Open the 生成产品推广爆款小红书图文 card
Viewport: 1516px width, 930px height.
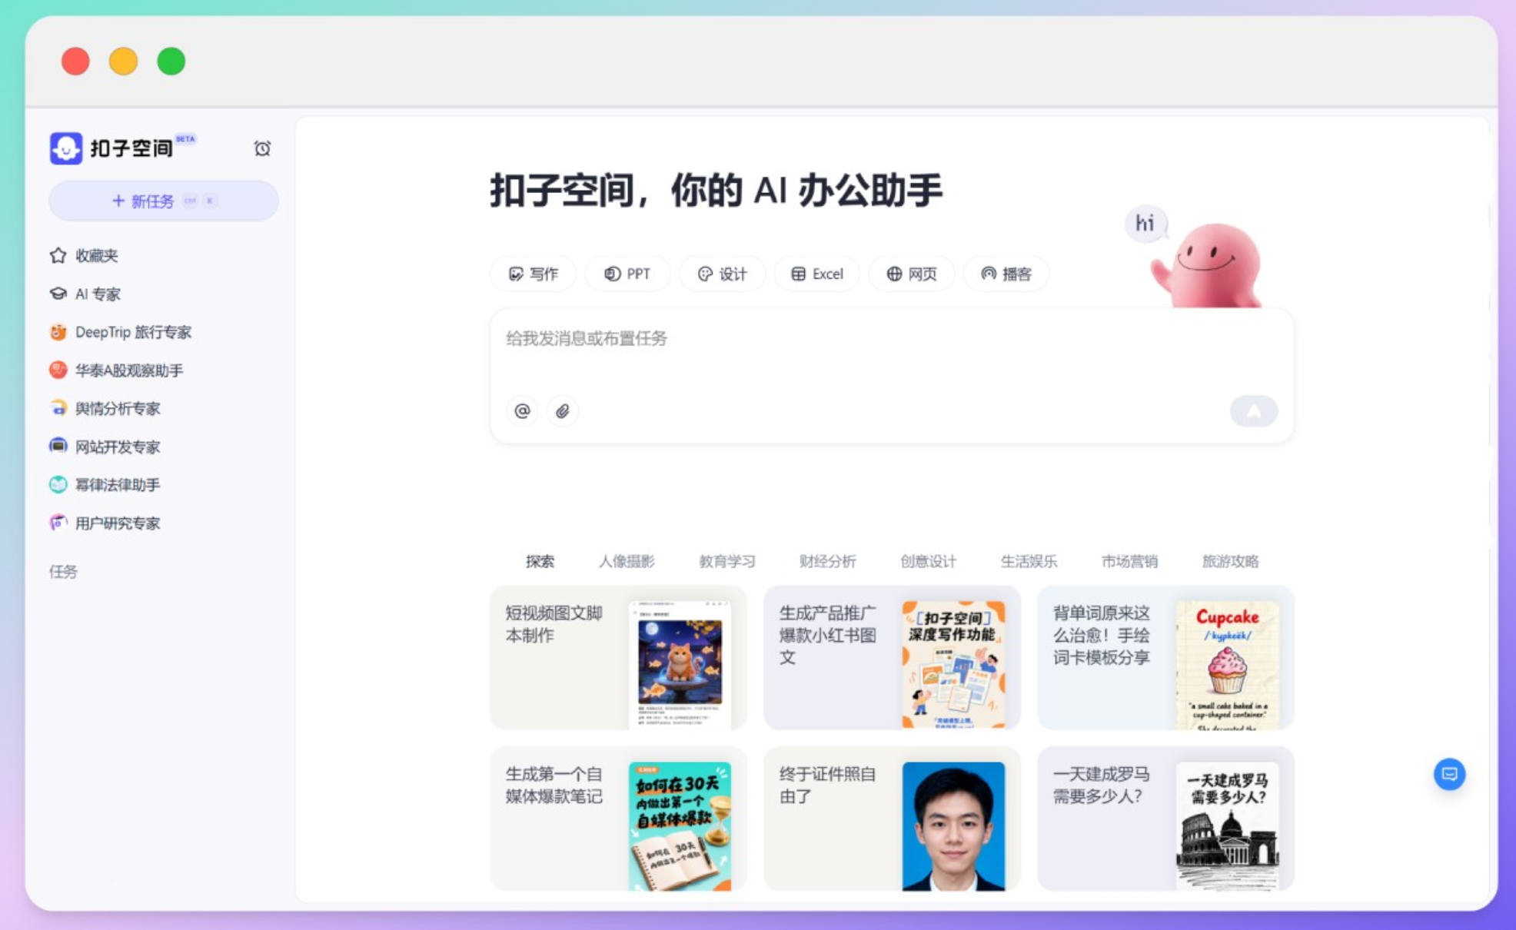coord(892,658)
